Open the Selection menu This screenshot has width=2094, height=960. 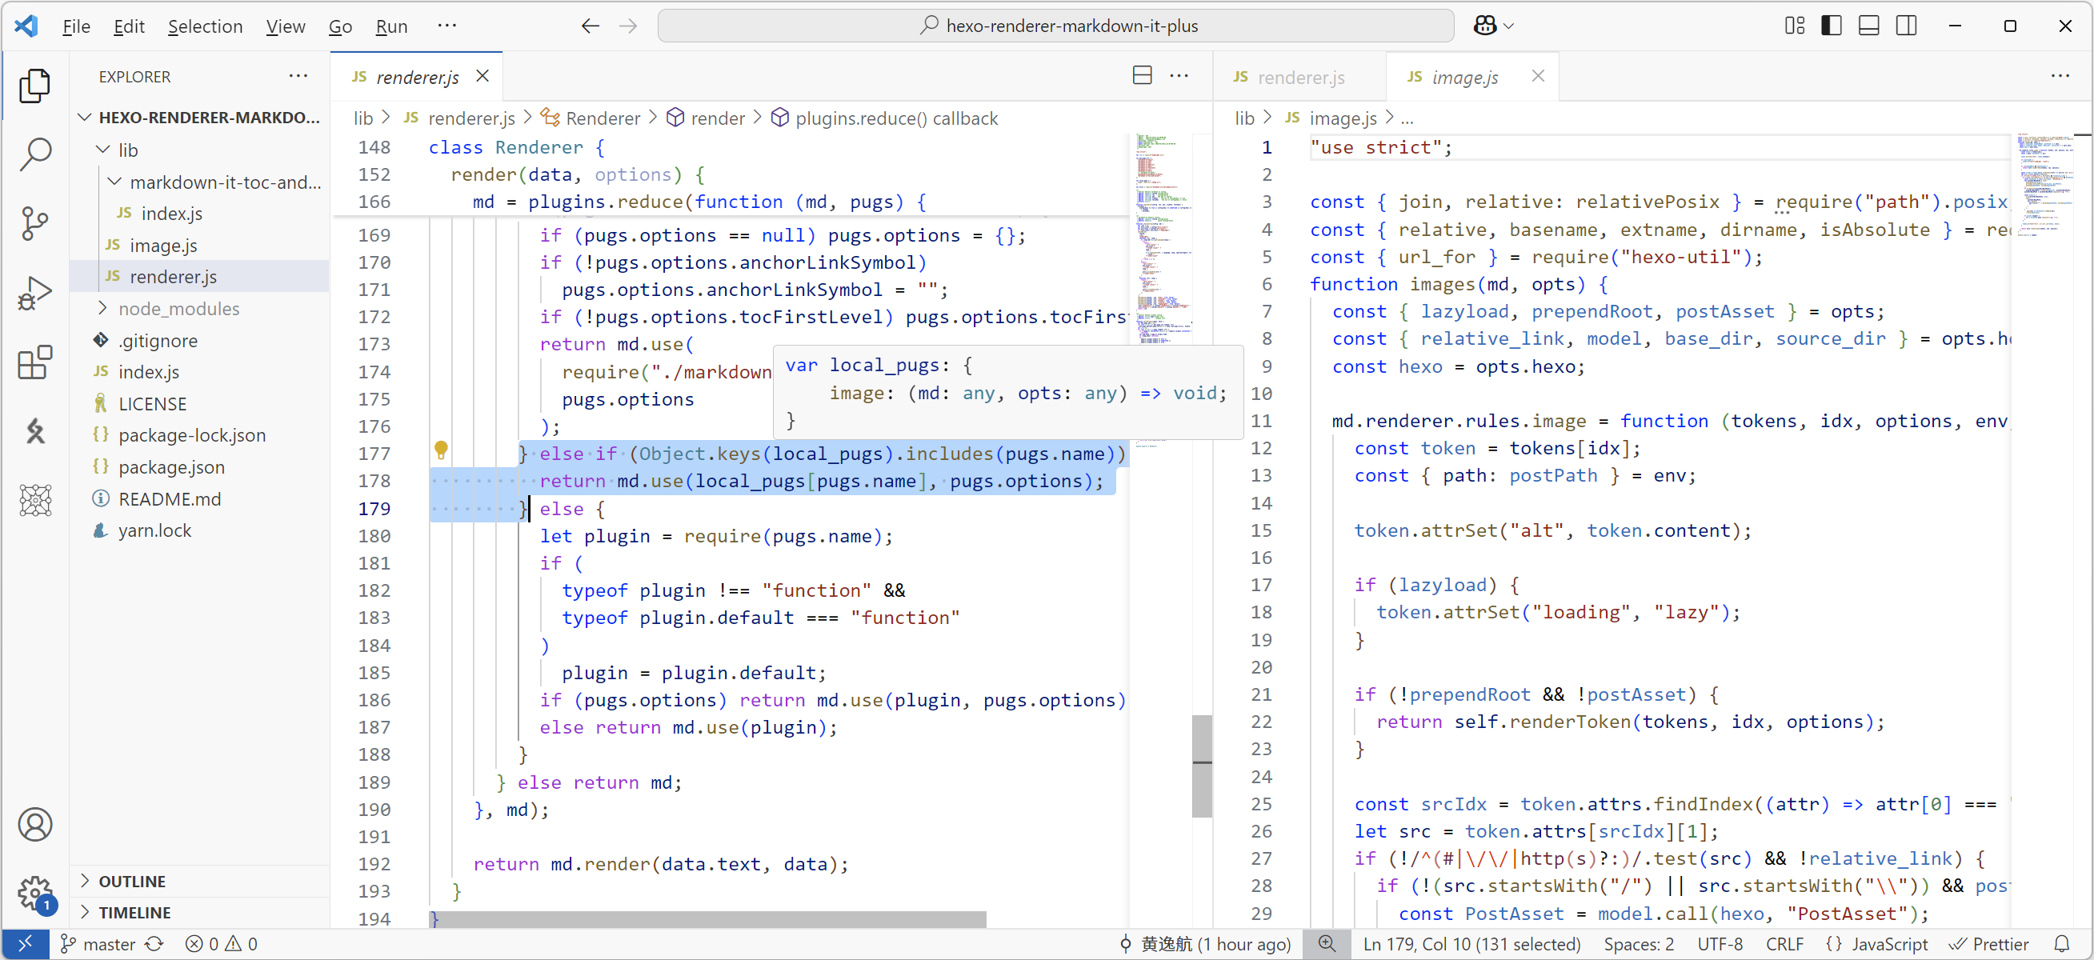tap(205, 26)
